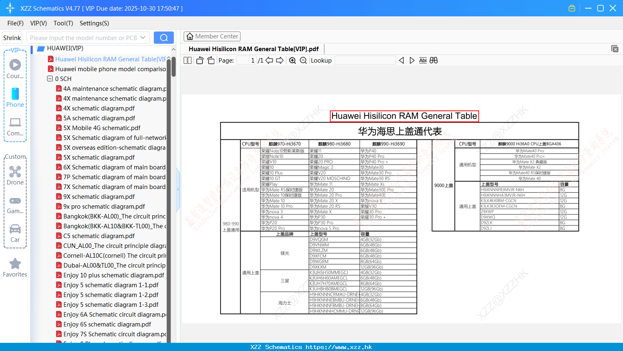Open the Game console category in the sidebar
This screenshot has width=623, height=351.
(15, 205)
